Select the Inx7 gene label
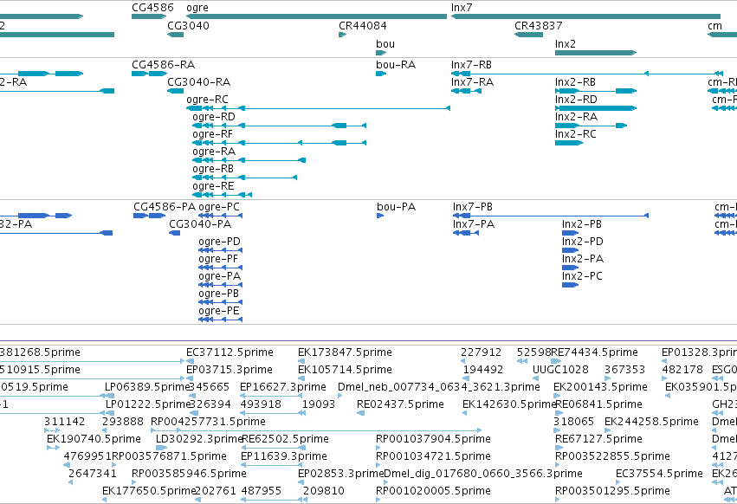737x504 pixels. point(462,8)
